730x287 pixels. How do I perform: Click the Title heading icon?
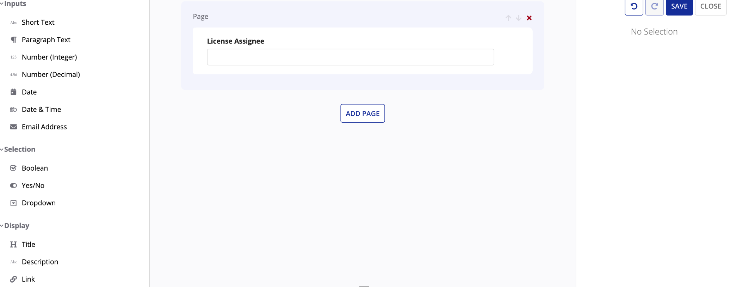pos(13,245)
